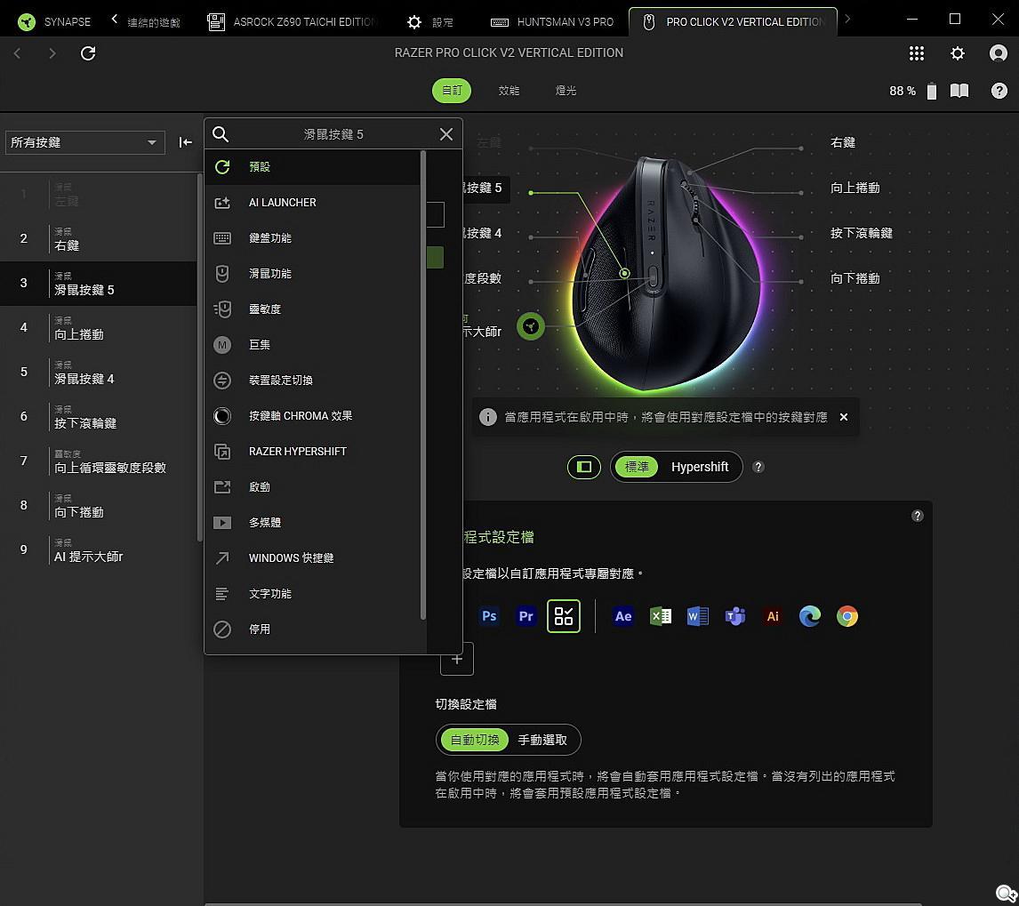Screen dimensions: 1019x906
Task: Open the apps grid launcher icon
Action: coord(917,53)
